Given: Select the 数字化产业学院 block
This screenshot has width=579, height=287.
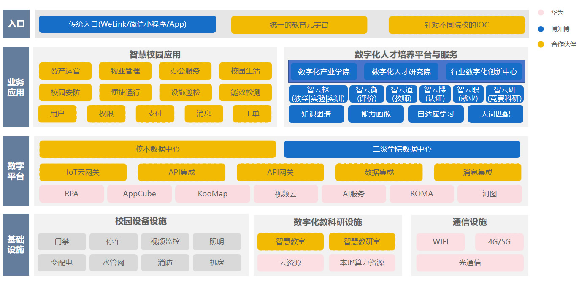Looking at the screenshot, I should click(x=324, y=72).
